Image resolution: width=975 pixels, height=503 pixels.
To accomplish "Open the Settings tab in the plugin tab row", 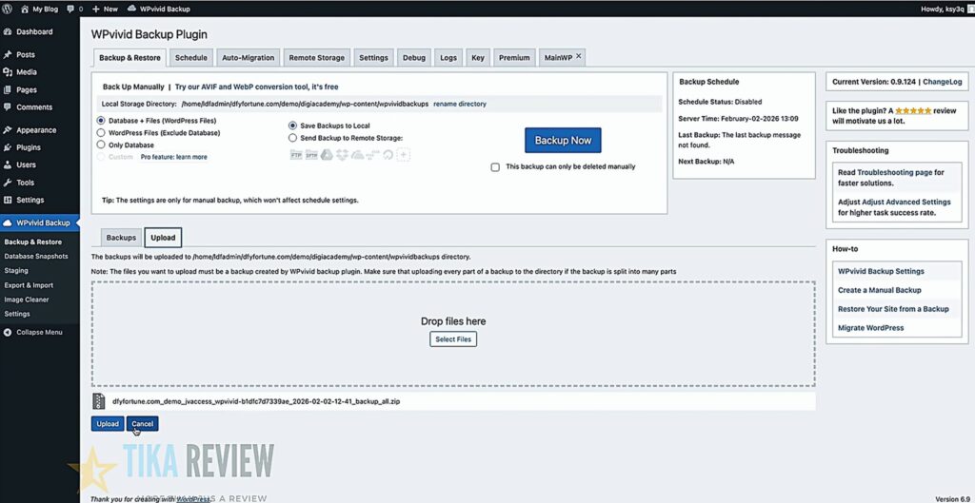I will 373,58.
